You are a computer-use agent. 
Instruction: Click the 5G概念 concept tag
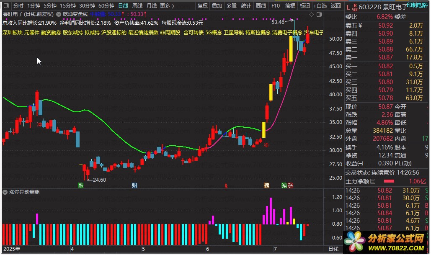[214, 32]
